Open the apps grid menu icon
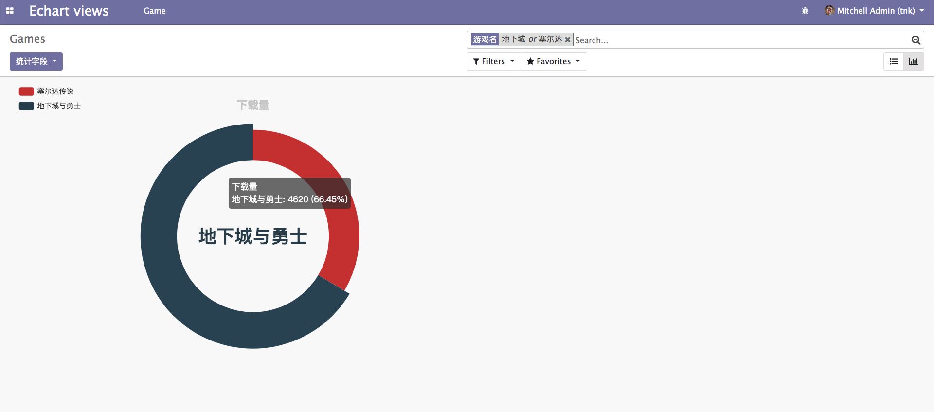The height and width of the screenshot is (412, 934). tap(10, 11)
